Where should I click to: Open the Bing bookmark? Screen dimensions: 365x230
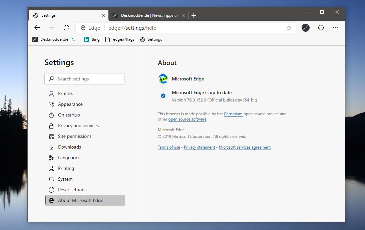click(x=92, y=39)
